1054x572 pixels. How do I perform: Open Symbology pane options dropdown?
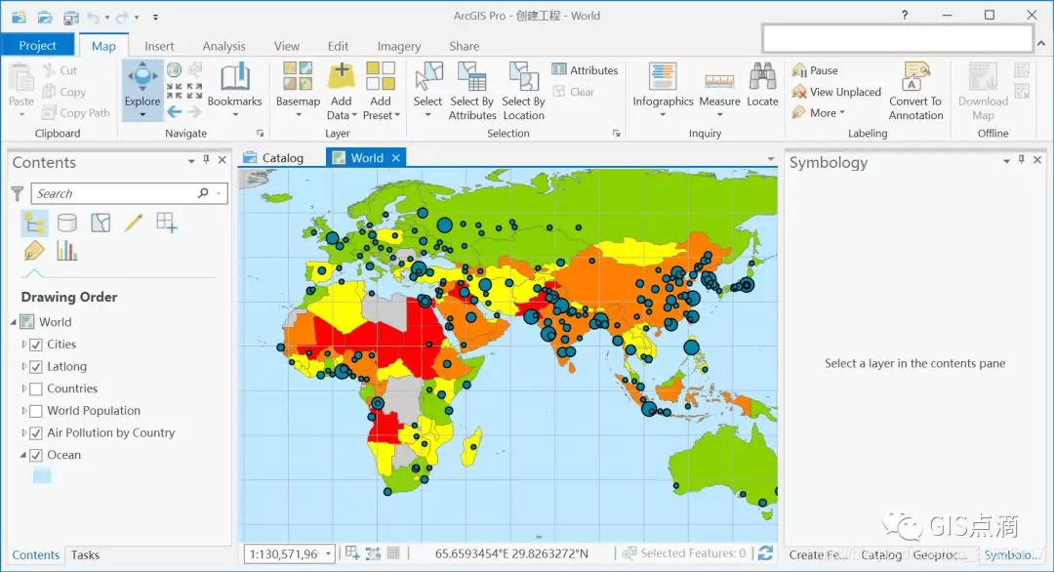1006,161
